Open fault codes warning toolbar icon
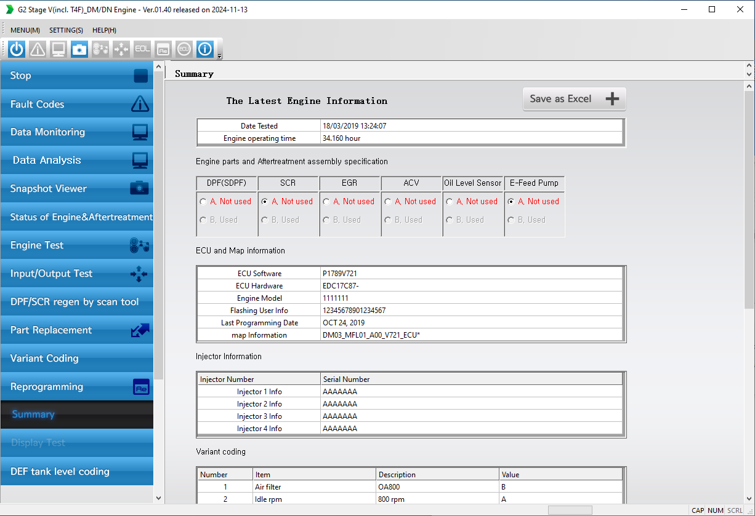 38,49
